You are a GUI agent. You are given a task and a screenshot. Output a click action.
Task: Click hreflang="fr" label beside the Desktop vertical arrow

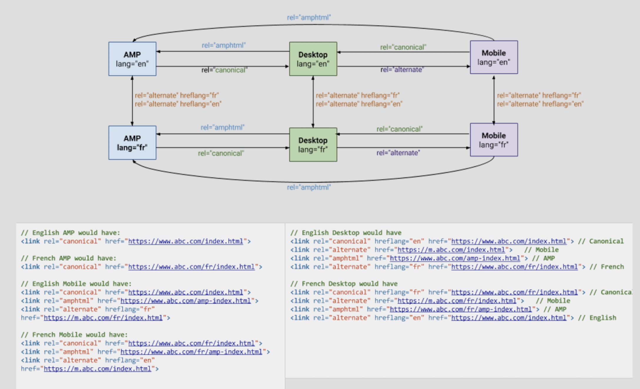point(358,95)
